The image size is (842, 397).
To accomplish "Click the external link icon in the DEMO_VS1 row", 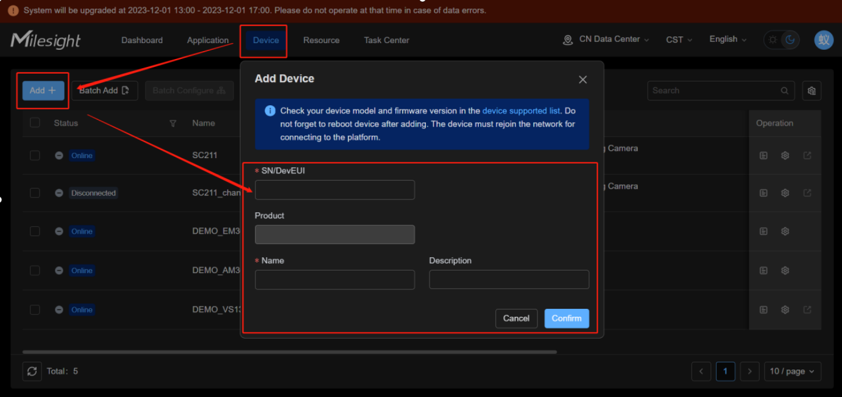I will pyautogui.click(x=807, y=309).
